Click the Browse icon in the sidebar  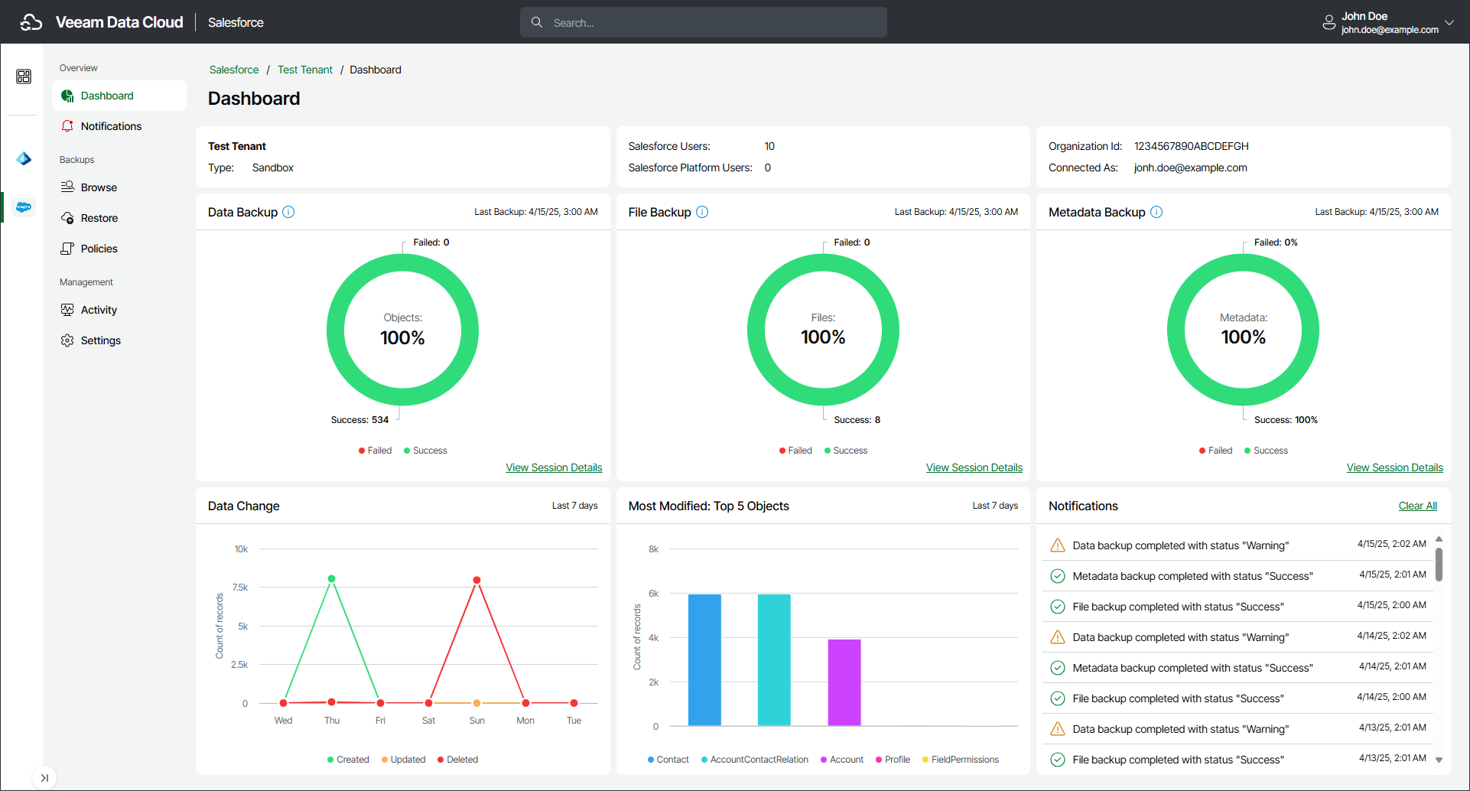click(x=67, y=187)
